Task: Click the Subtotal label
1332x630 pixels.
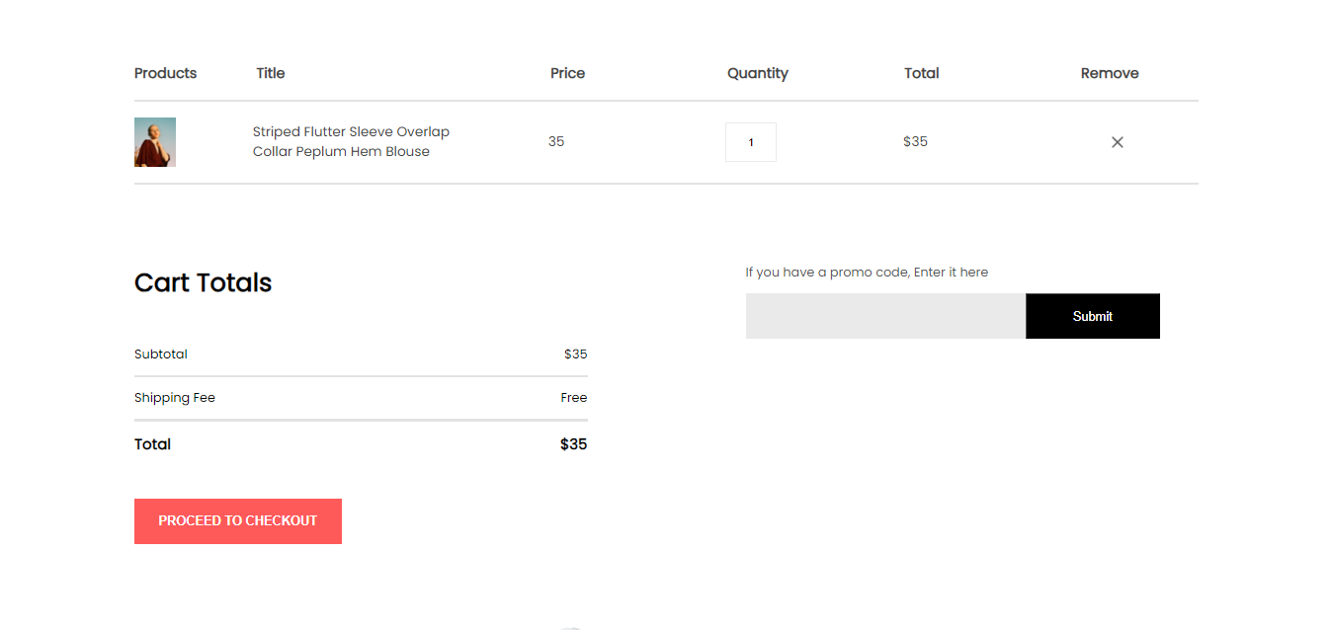Action: click(161, 354)
